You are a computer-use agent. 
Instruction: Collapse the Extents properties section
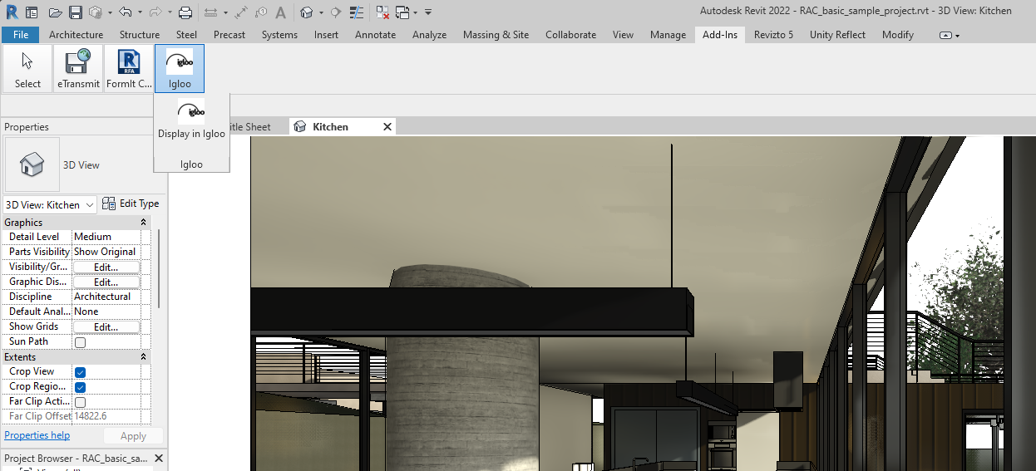(x=143, y=357)
